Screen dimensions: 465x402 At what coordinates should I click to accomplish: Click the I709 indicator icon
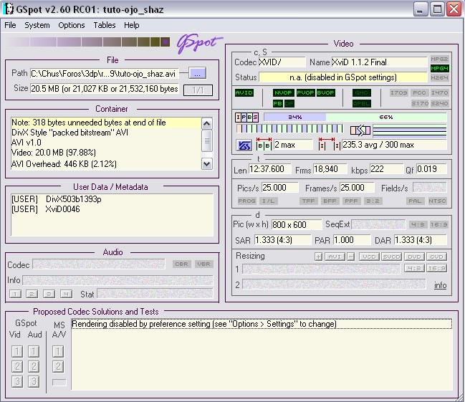click(399, 93)
